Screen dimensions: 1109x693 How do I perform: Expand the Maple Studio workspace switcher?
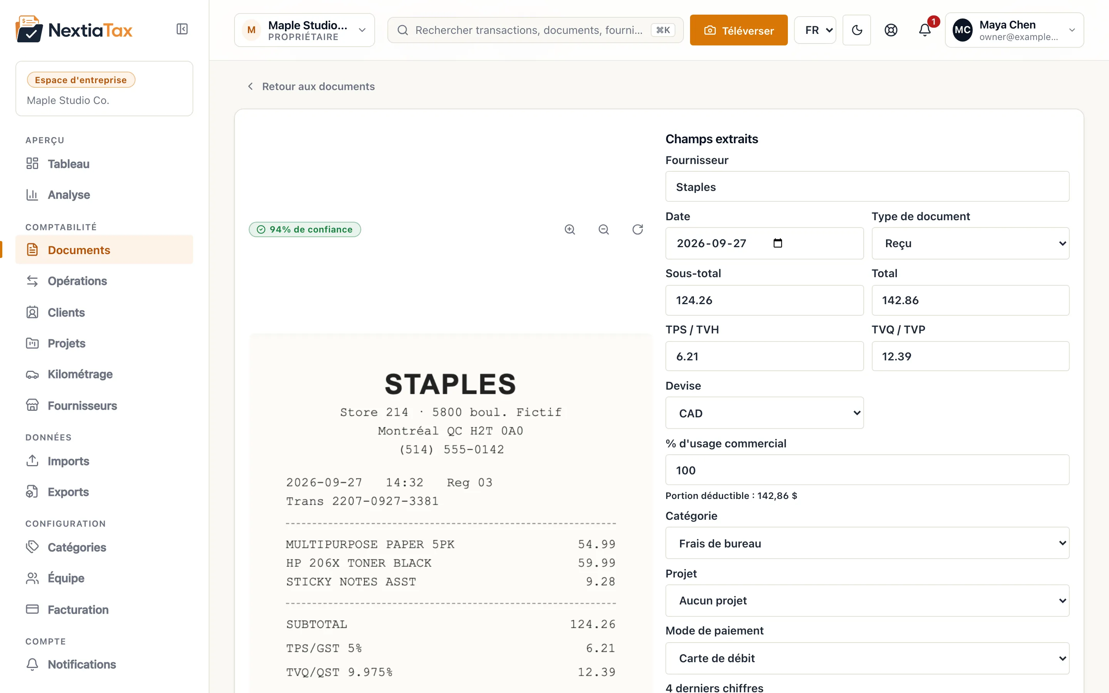pos(304,30)
